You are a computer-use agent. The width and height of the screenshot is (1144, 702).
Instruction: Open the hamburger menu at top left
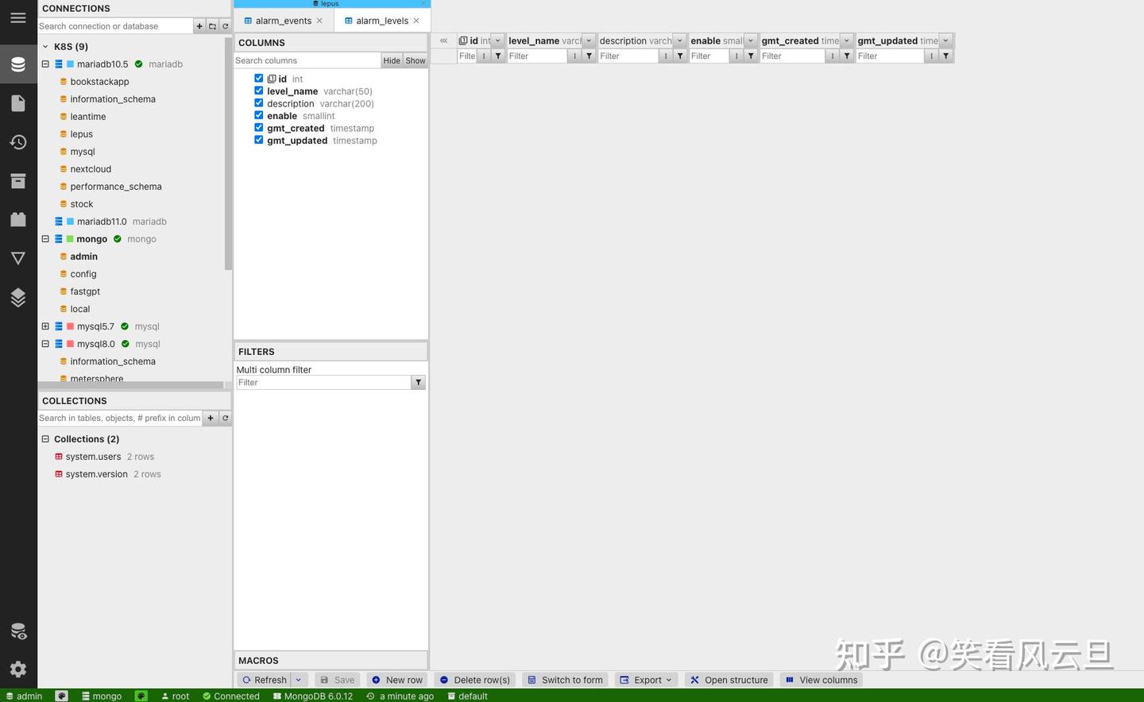18,18
